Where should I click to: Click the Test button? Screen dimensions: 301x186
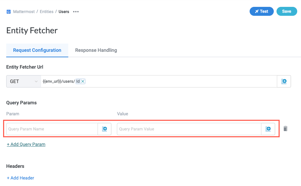[261, 11]
